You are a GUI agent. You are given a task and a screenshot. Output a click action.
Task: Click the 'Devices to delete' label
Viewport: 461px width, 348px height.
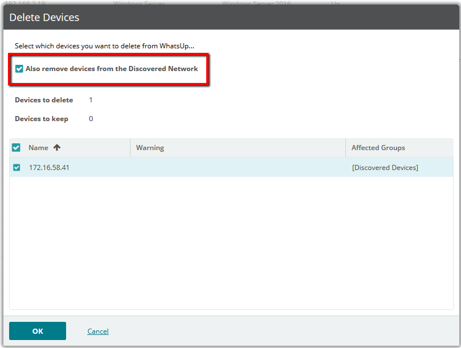point(44,100)
